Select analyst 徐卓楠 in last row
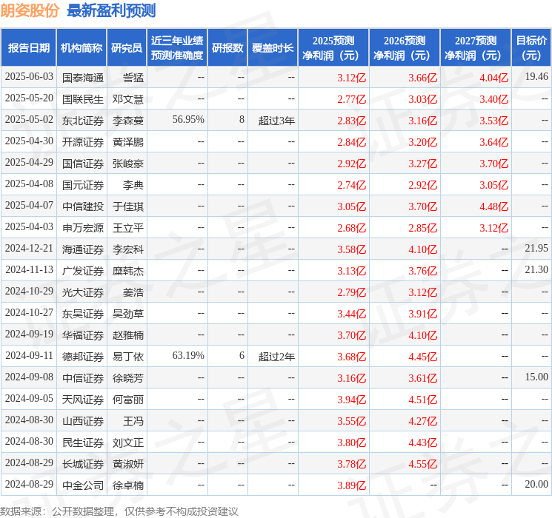This screenshot has width=552, height=518. click(x=128, y=485)
